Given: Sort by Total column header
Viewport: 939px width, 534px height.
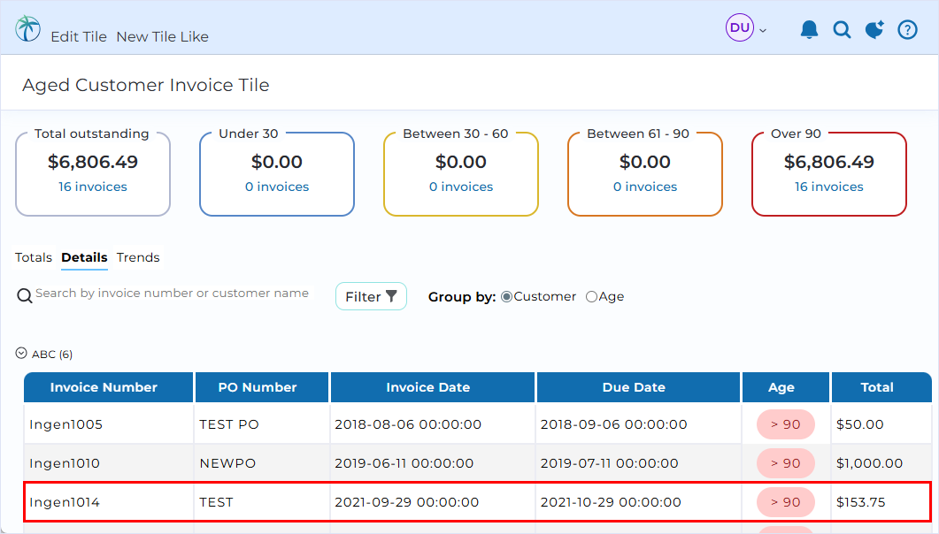Looking at the screenshot, I should click(881, 387).
